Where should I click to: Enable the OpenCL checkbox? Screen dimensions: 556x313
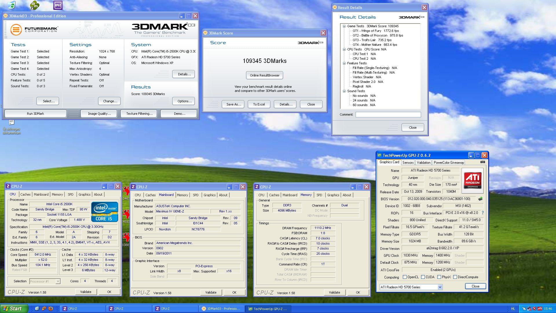click(405, 277)
